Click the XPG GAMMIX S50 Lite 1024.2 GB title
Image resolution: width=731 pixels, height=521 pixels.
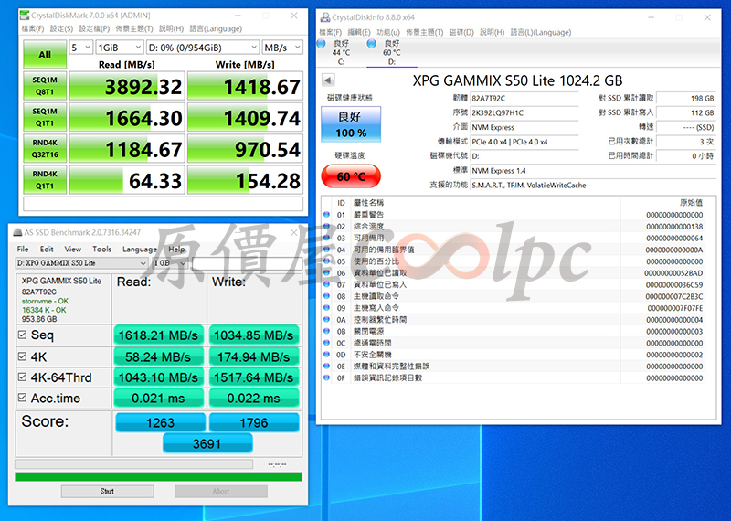[x=517, y=80]
